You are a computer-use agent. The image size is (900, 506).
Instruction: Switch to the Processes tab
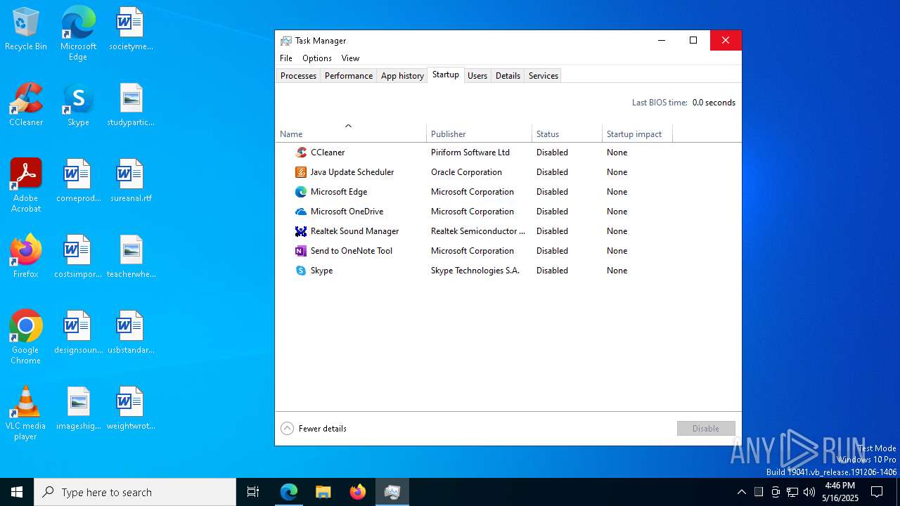coord(298,76)
